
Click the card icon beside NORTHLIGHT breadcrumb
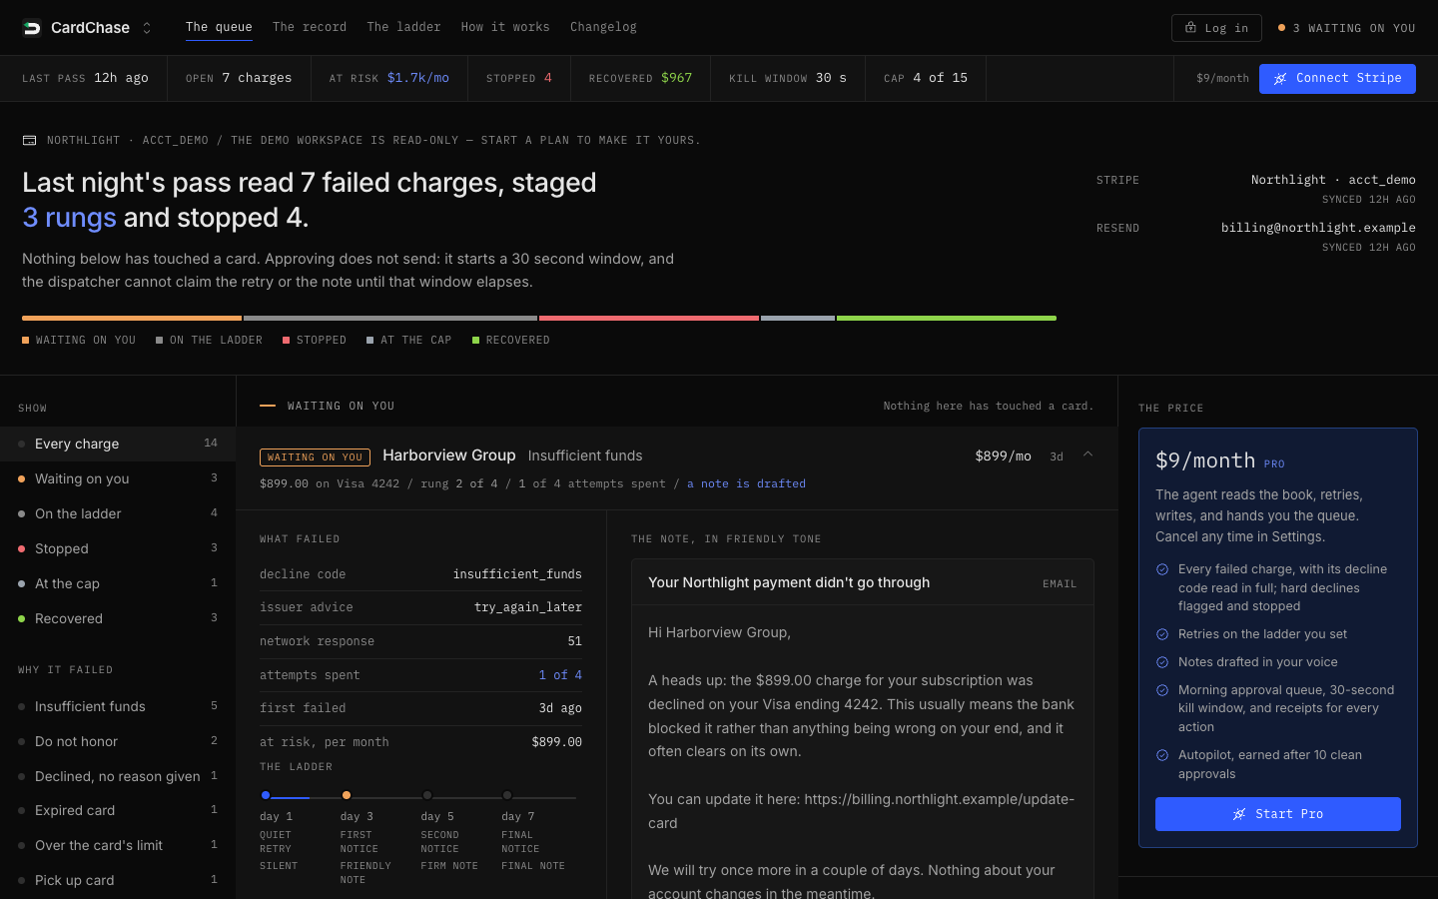[30, 141]
